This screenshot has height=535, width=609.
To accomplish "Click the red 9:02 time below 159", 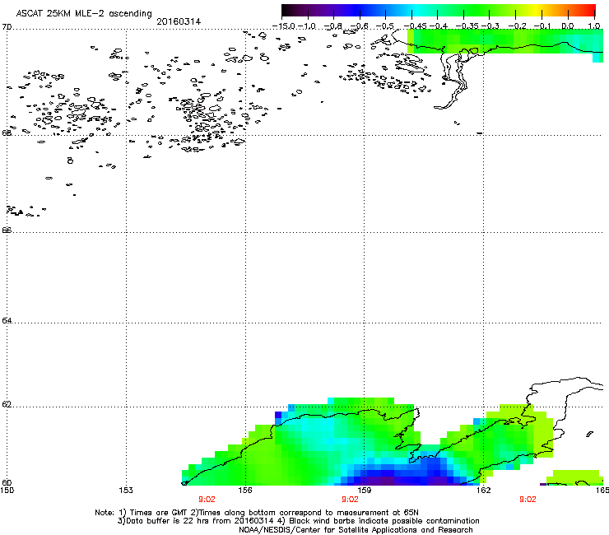I will [x=350, y=500].
